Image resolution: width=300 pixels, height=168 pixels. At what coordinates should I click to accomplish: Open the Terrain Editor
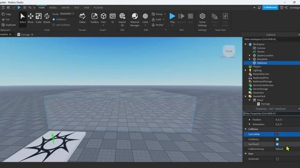[x=82, y=18]
